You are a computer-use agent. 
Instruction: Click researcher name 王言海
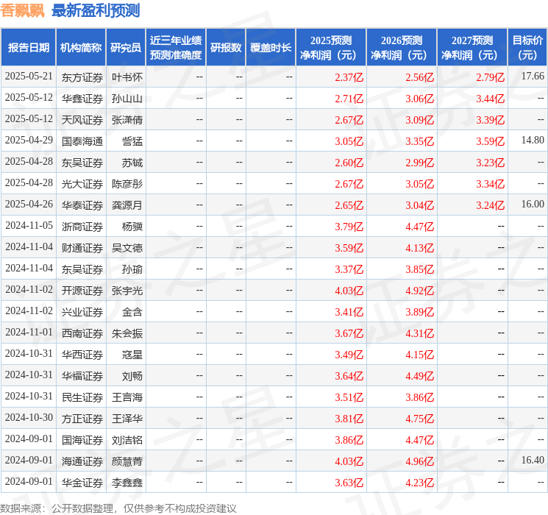(127, 397)
